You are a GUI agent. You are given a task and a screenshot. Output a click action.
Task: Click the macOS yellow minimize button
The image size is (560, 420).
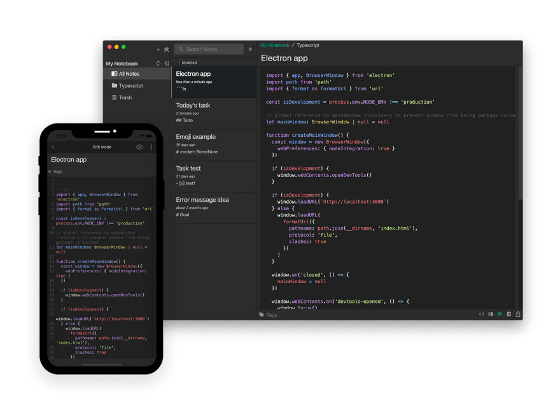[116, 47]
